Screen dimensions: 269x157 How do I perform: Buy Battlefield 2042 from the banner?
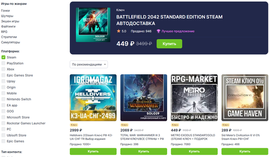169,43
